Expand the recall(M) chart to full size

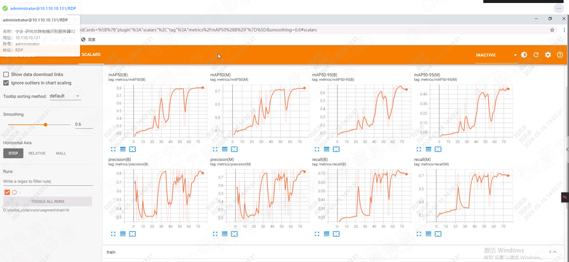(419, 234)
